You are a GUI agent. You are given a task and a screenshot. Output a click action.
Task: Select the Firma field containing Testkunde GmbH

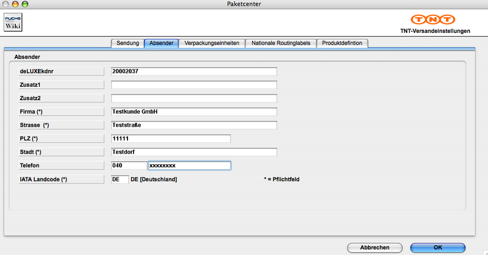[x=194, y=112]
